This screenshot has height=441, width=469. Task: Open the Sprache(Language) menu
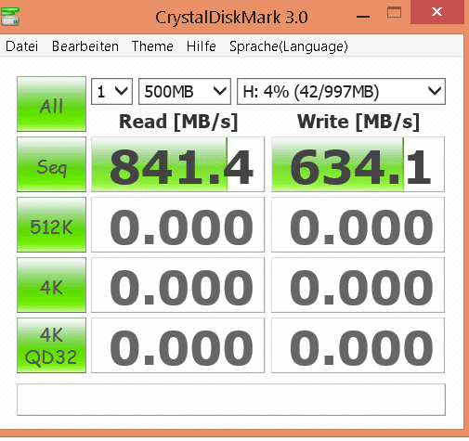[x=289, y=46]
